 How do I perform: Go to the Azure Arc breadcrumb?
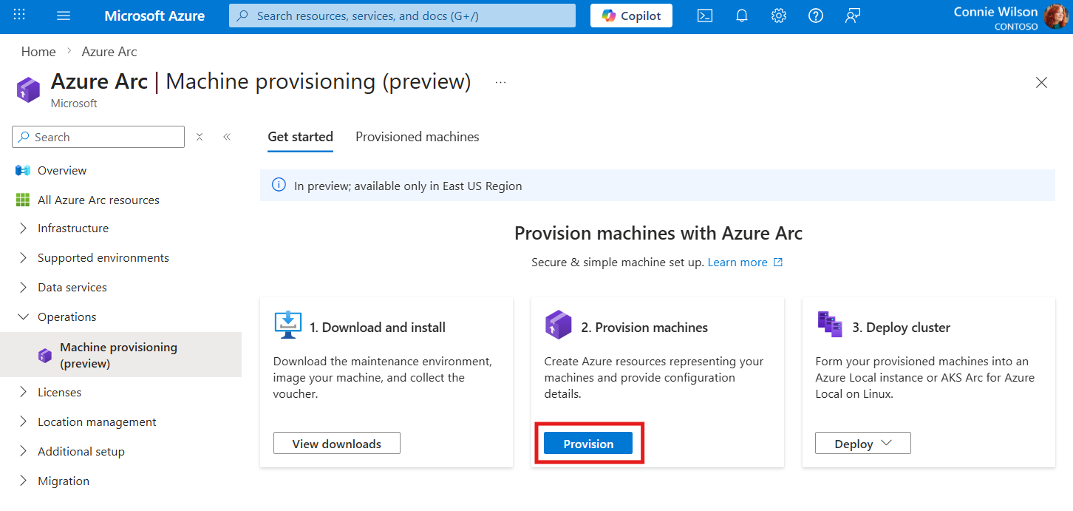(109, 52)
